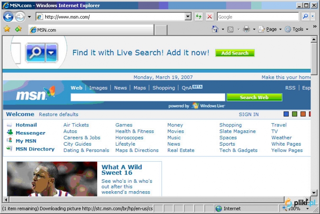Click the Hotmail envelope icon
This screenshot has width=320, height=214.
[x=9, y=125]
